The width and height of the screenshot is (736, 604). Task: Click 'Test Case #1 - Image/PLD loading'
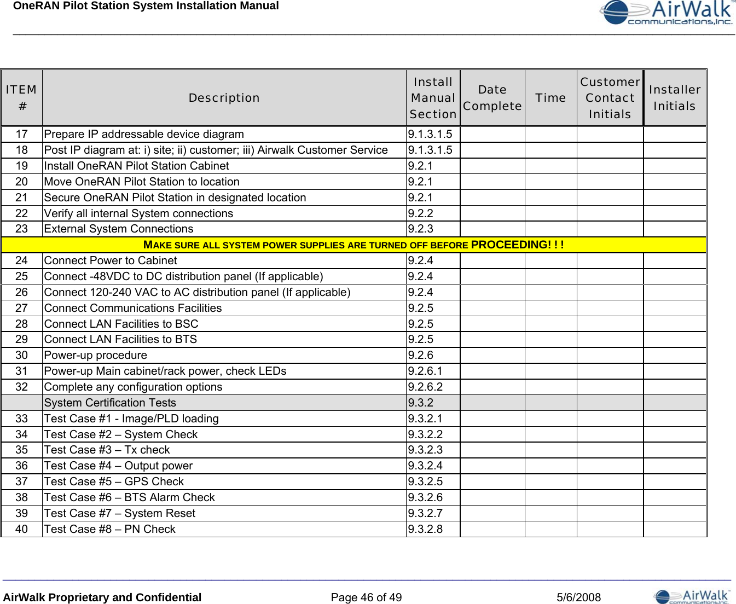[131, 419]
